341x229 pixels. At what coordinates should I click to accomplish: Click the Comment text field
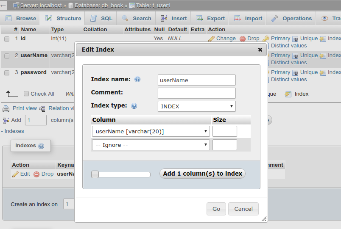(x=196, y=93)
